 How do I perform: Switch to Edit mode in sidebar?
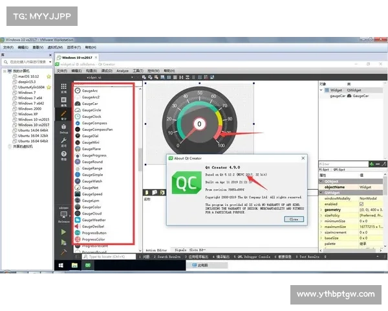[63, 101]
